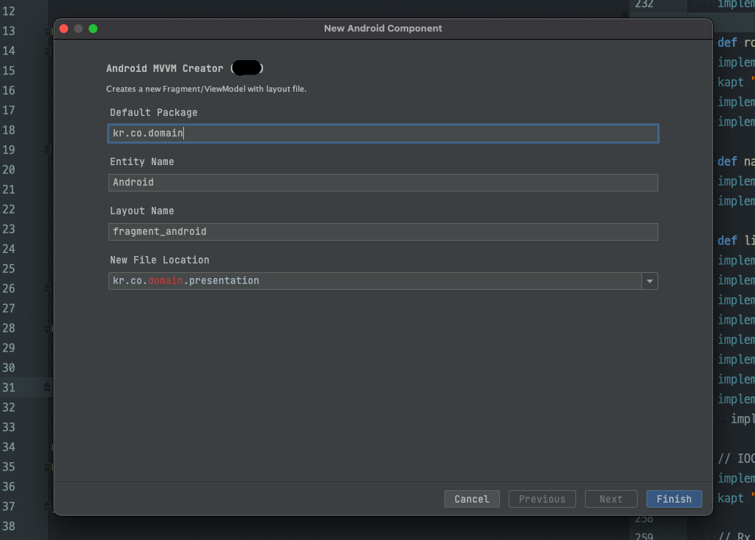755x540 pixels.
Task: Click the New File Location label
Action: tap(159, 260)
